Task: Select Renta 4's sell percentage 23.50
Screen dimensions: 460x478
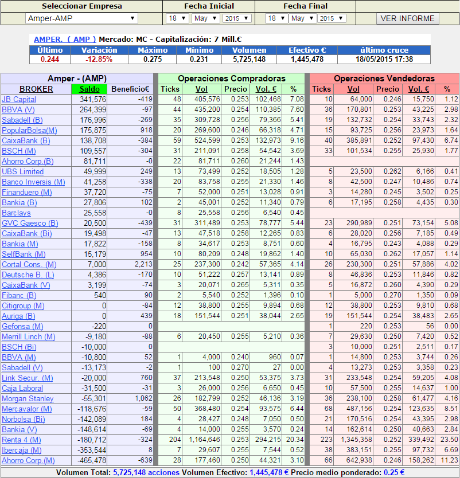Action: coord(449,440)
